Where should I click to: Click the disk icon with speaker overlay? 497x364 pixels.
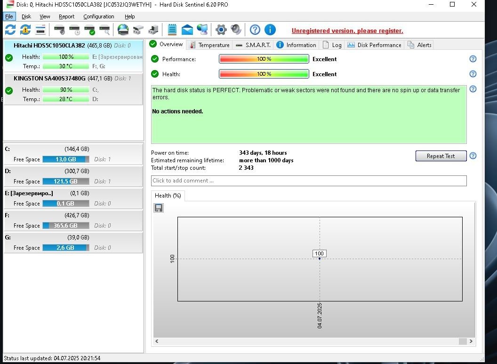pyautogui.click(x=59, y=30)
